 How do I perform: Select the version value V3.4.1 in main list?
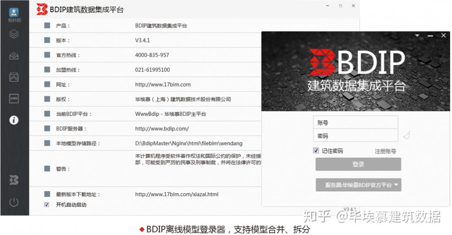pos(142,40)
